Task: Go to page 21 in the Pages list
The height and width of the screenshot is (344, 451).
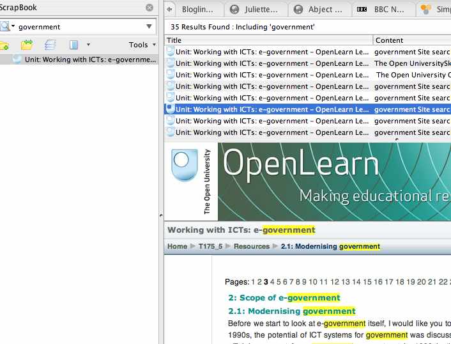Action: [432, 282]
